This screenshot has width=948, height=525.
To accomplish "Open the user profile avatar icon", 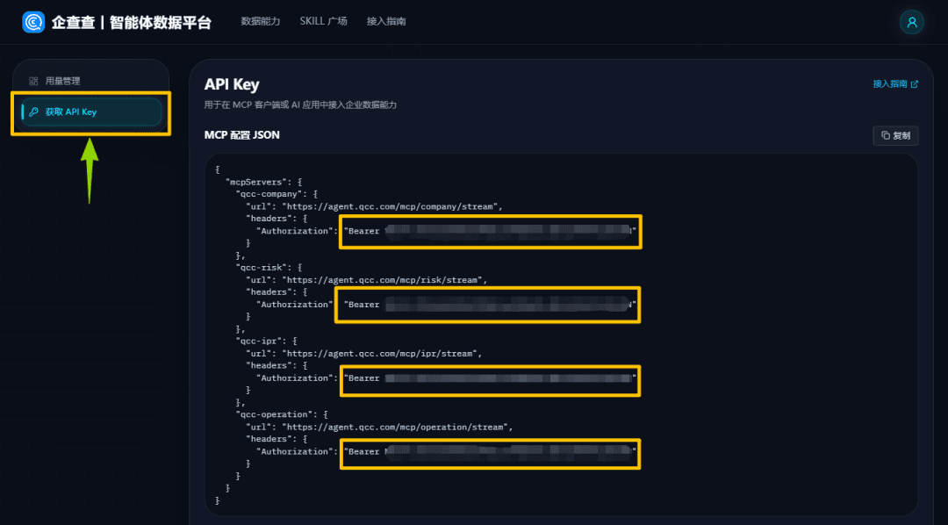I will 912,22.
